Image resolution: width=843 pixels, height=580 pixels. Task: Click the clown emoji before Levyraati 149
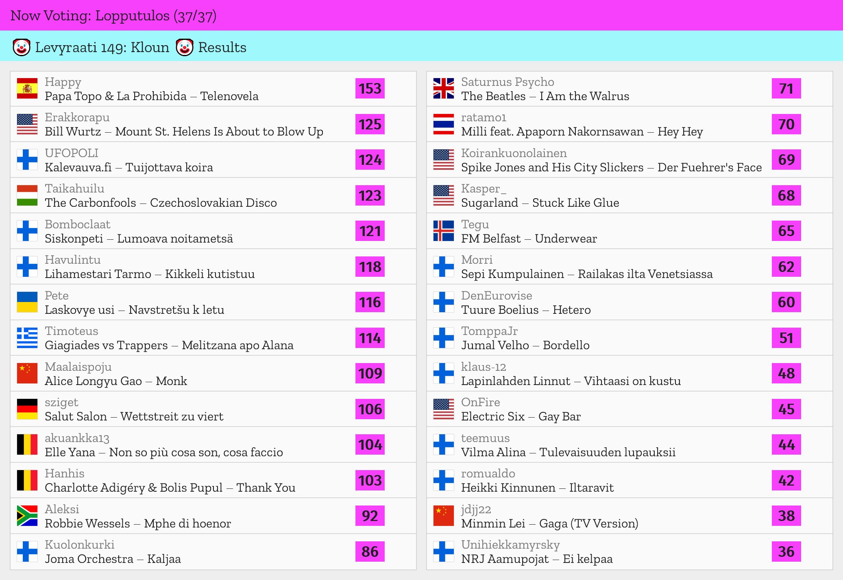point(22,47)
